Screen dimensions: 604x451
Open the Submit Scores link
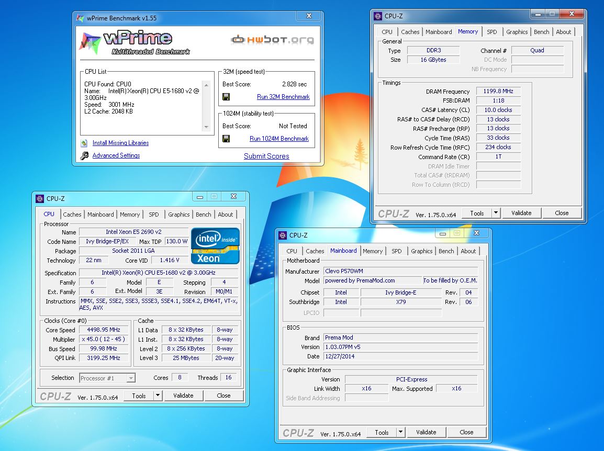click(266, 156)
